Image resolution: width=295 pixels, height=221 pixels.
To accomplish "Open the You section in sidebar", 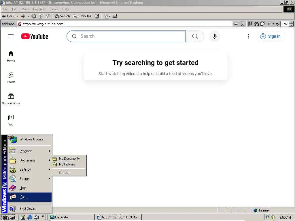I will [11, 120].
